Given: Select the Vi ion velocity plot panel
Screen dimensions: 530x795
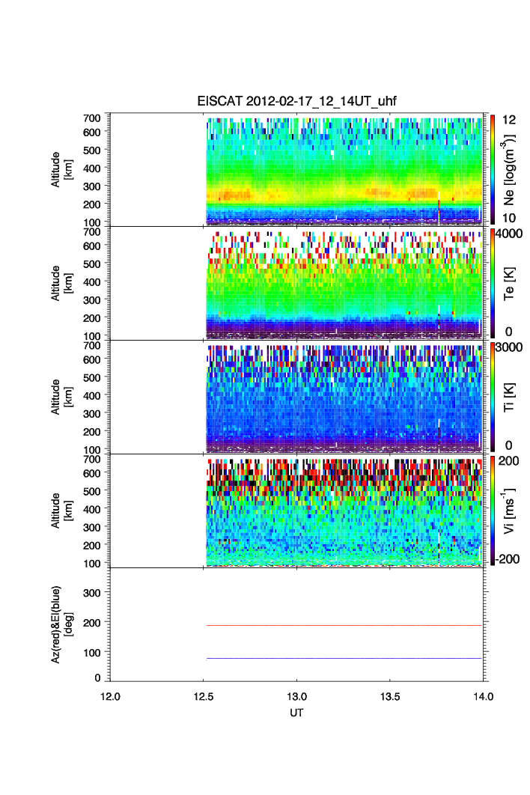Looking at the screenshot, I should point(344,512).
